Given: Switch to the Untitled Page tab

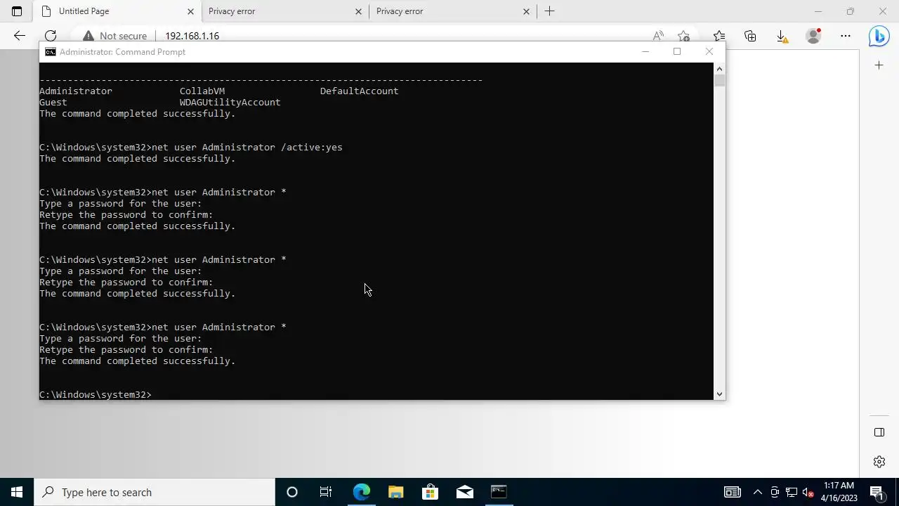Looking at the screenshot, I should click(118, 11).
